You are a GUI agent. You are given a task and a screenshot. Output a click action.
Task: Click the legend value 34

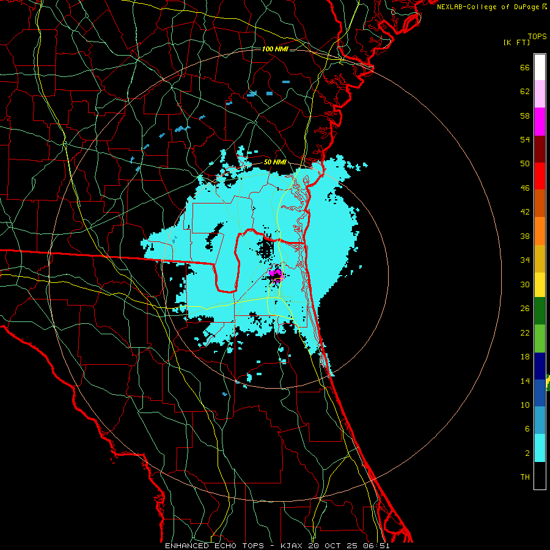tap(525, 260)
